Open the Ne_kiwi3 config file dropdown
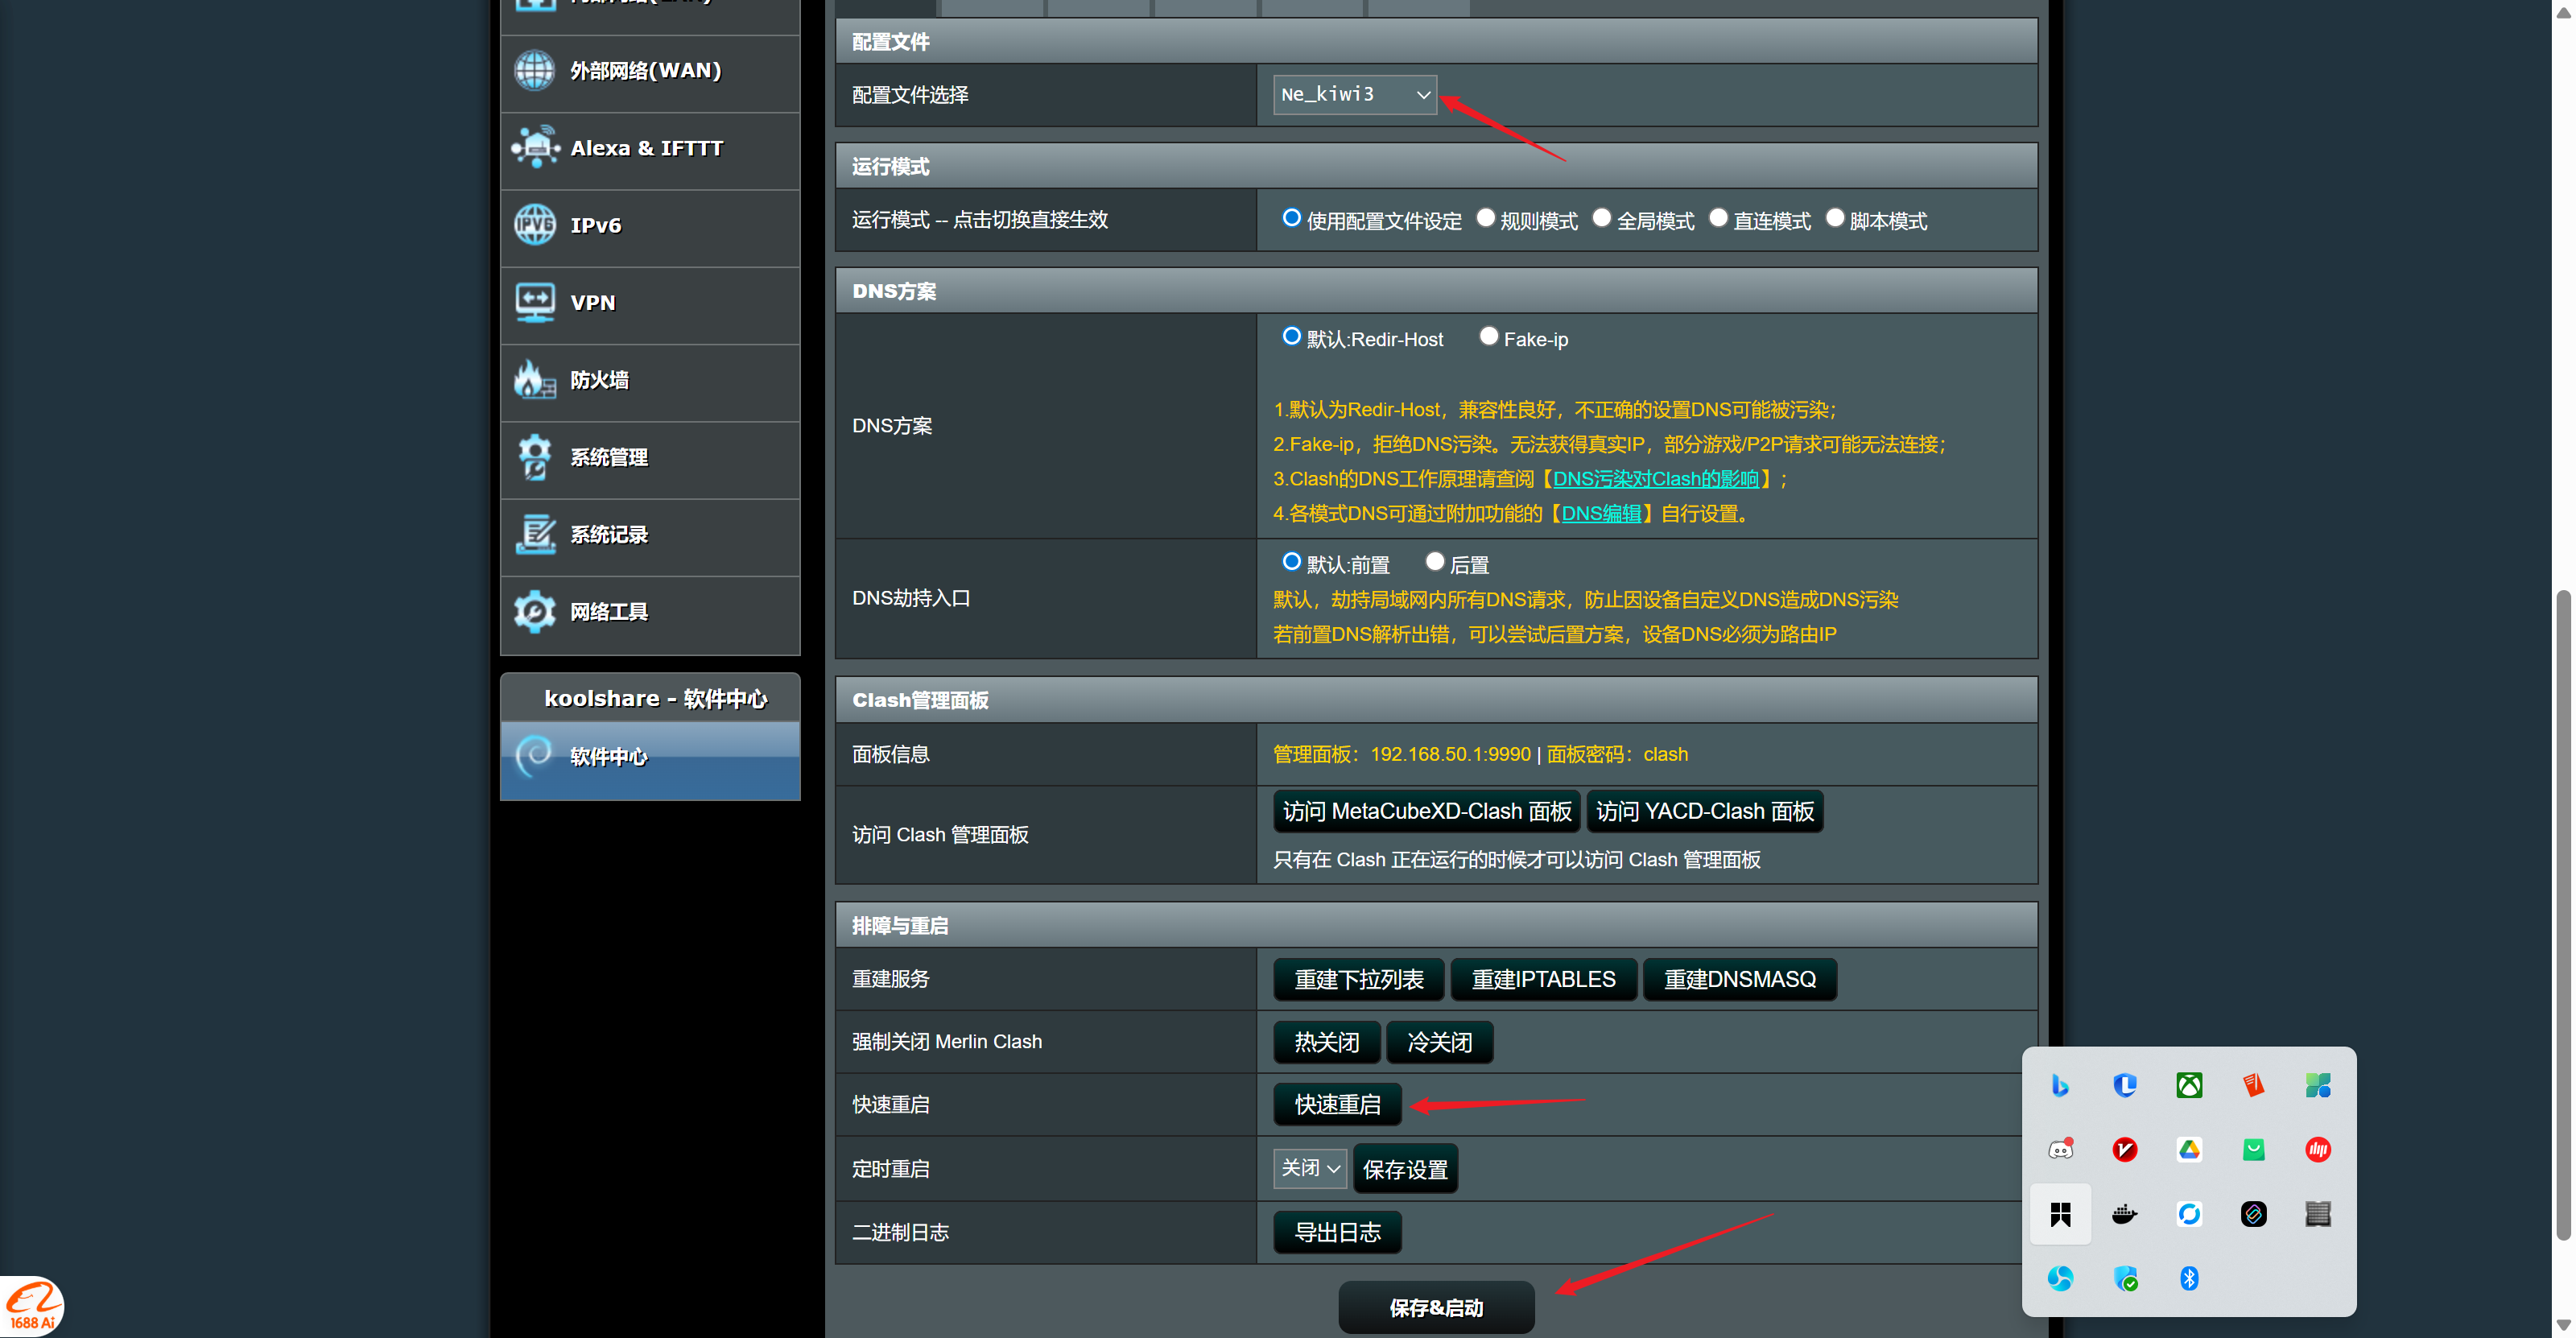Screen dimensions: 2576x1338 click(x=1354, y=94)
